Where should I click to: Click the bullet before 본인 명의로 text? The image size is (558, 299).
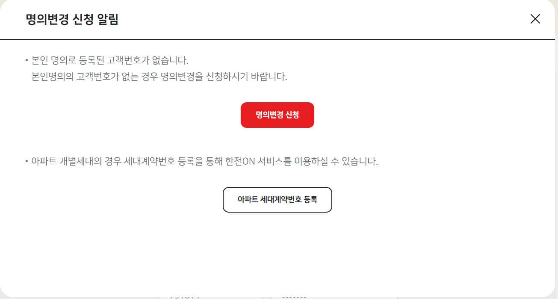[27, 60]
